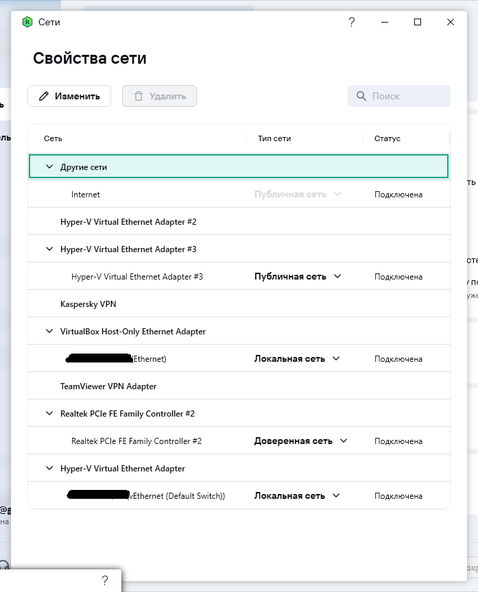Click the search magnifier icon
Viewport: 478px width, 592px height.
[x=361, y=96]
